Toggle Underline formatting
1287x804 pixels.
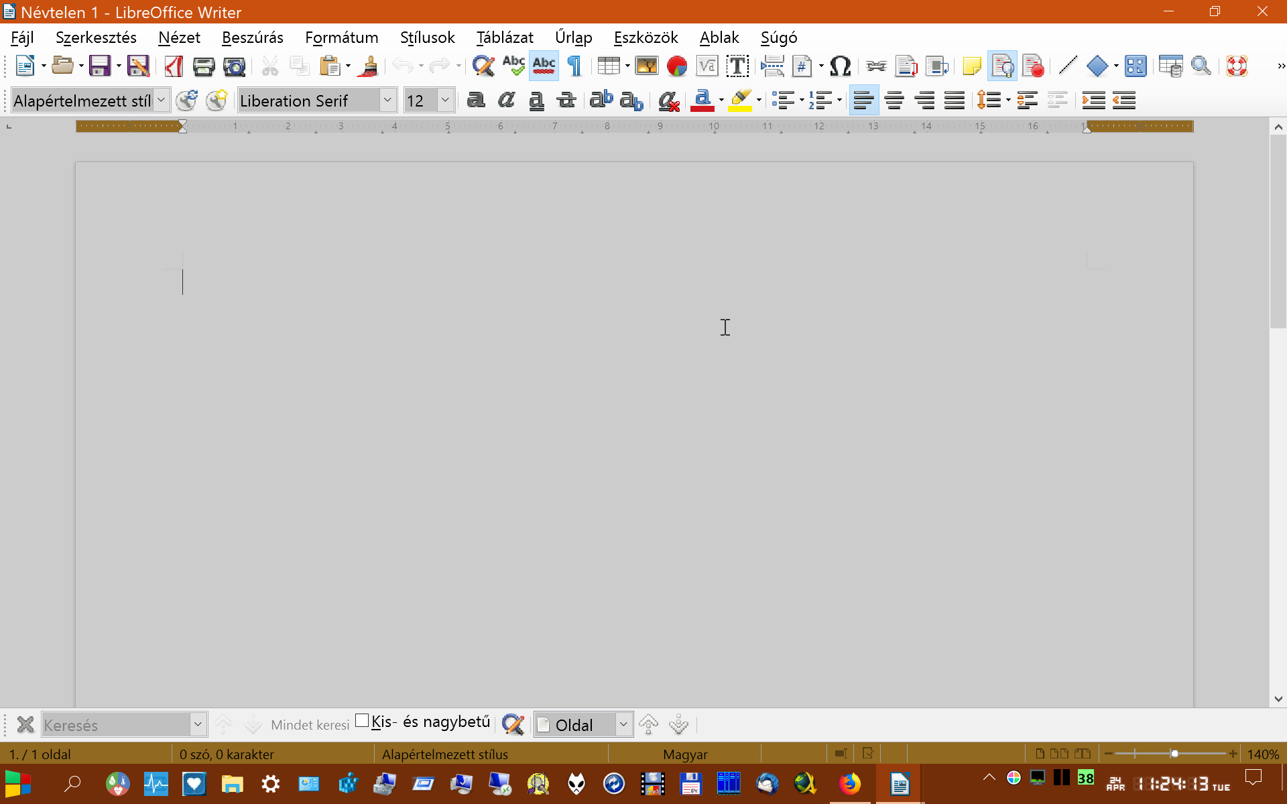click(536, 100)
